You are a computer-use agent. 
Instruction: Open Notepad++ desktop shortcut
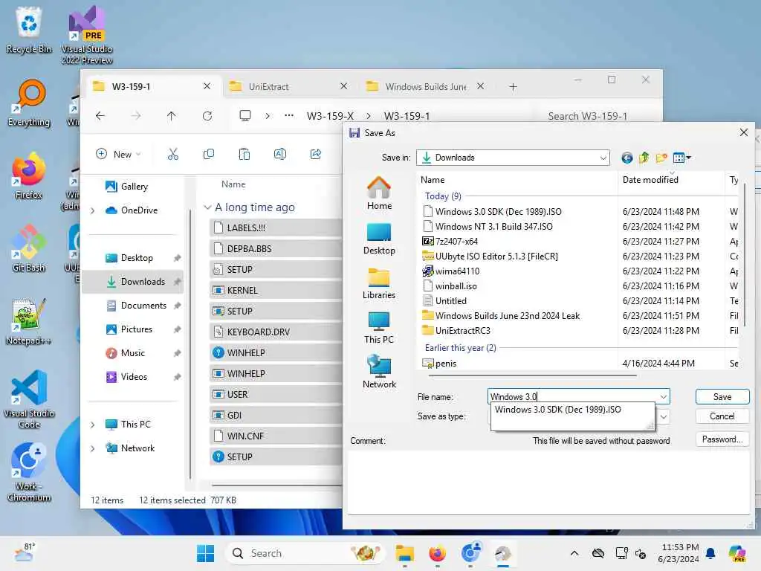(29, 321)
